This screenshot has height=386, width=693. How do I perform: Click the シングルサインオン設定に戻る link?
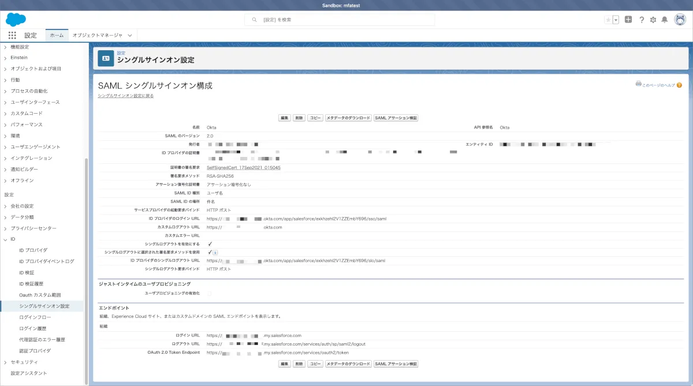coord(126,96)
